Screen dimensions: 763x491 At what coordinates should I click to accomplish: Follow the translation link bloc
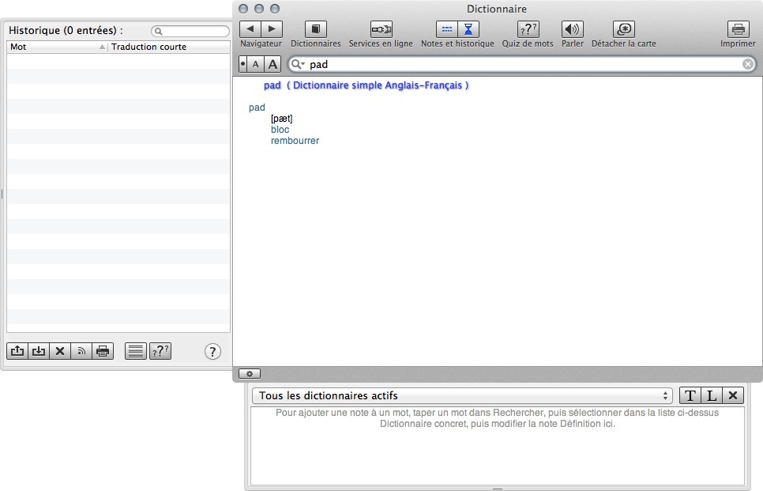[280, 130]
